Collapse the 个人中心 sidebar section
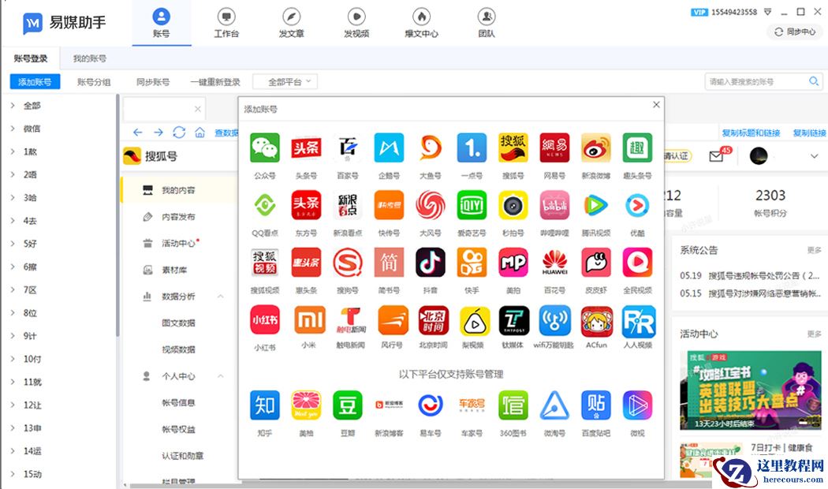828x489 pixels. (221, 376)
